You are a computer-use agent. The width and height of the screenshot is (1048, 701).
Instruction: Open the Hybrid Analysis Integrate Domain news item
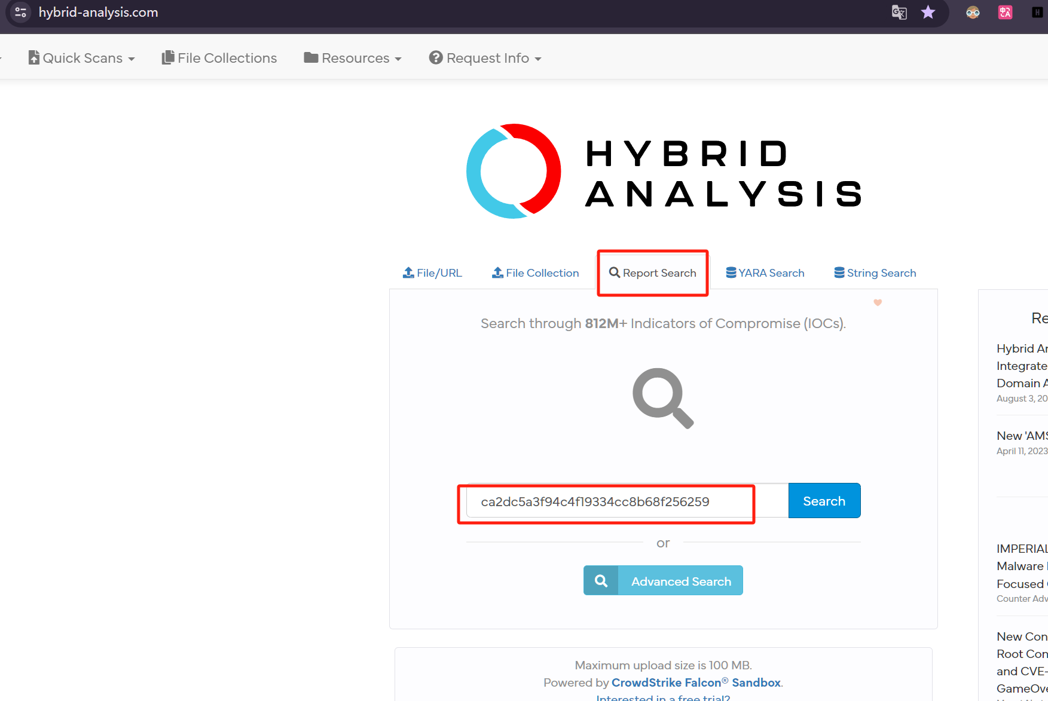click(1022, 366)
